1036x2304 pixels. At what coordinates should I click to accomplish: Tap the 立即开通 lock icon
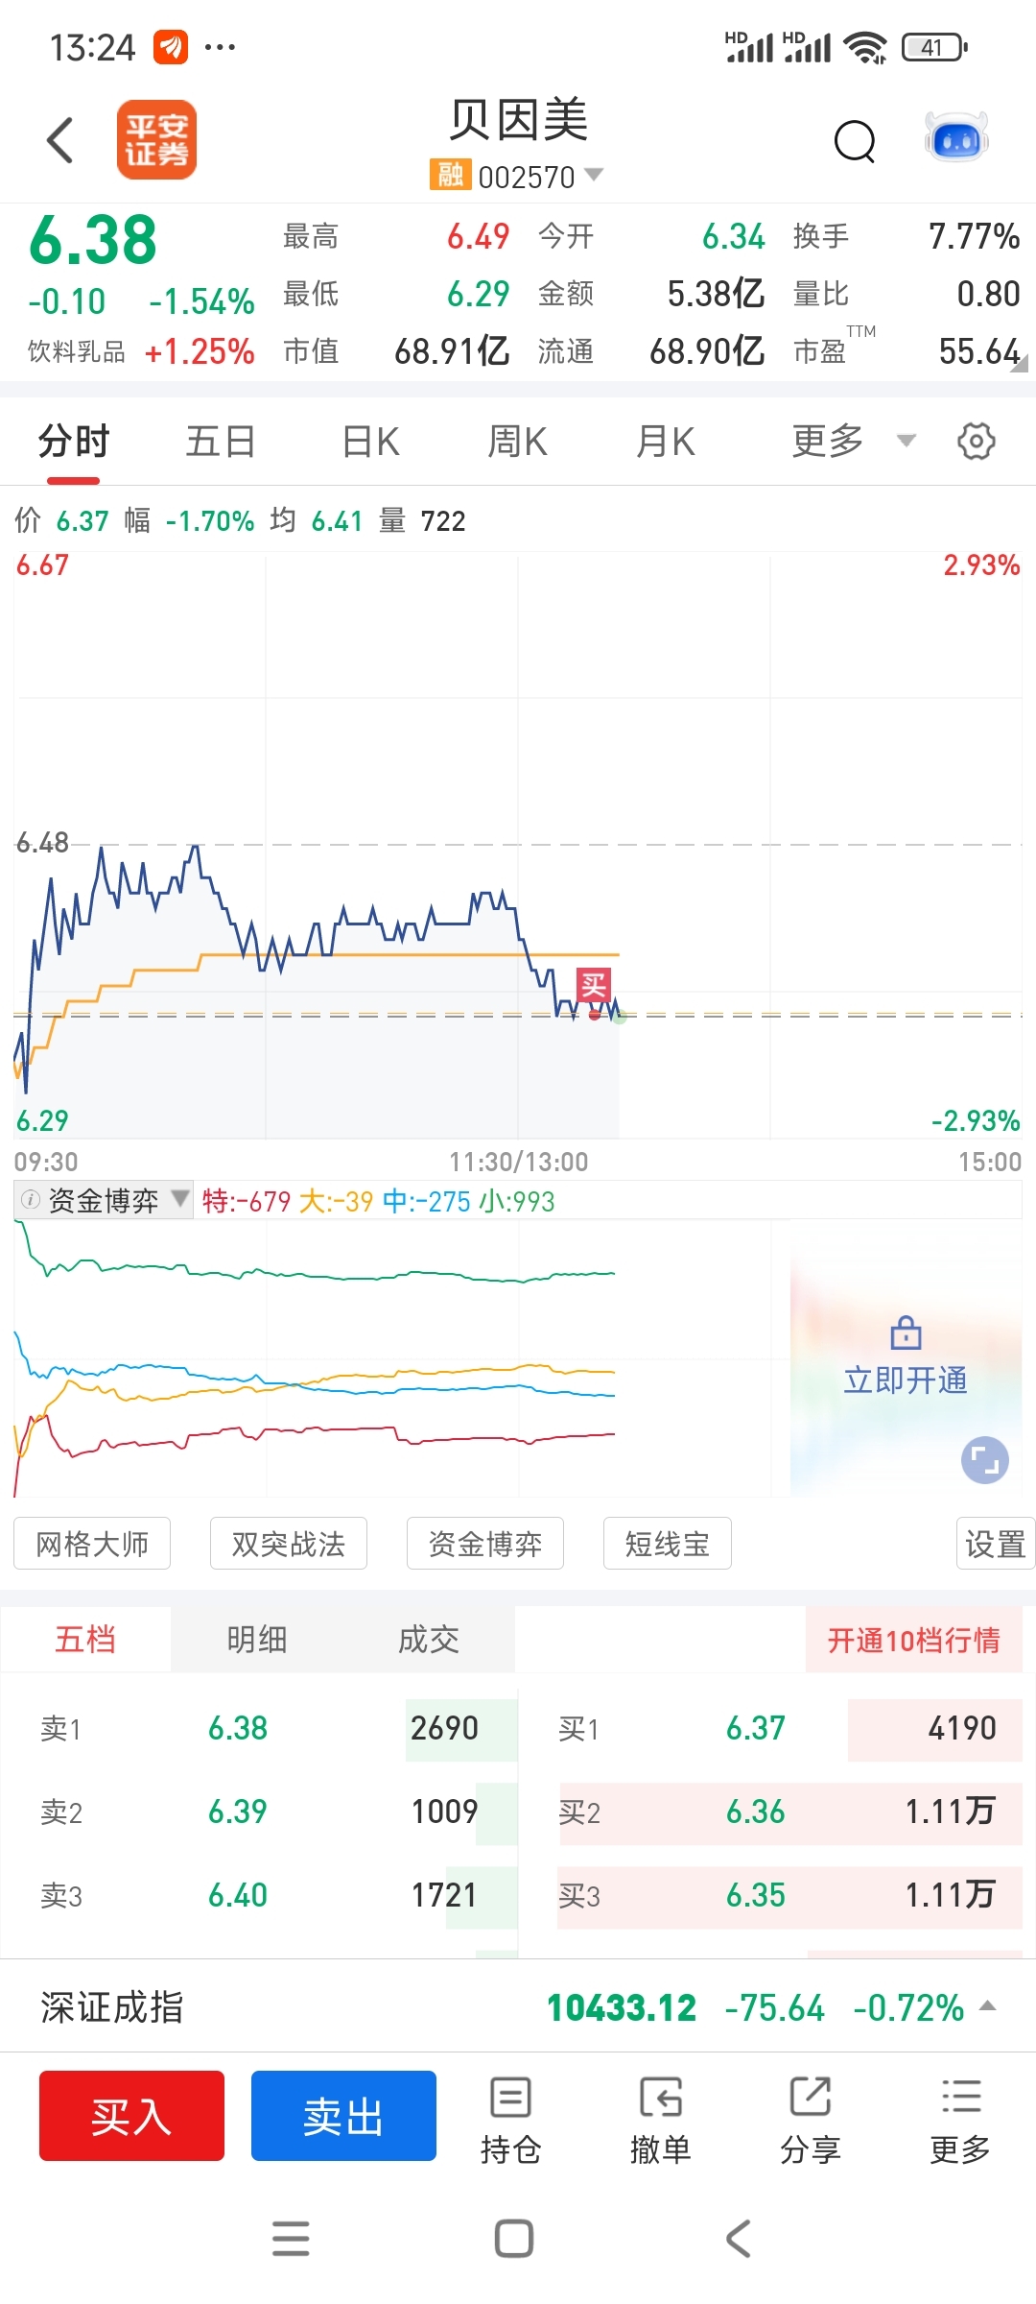906,1332
